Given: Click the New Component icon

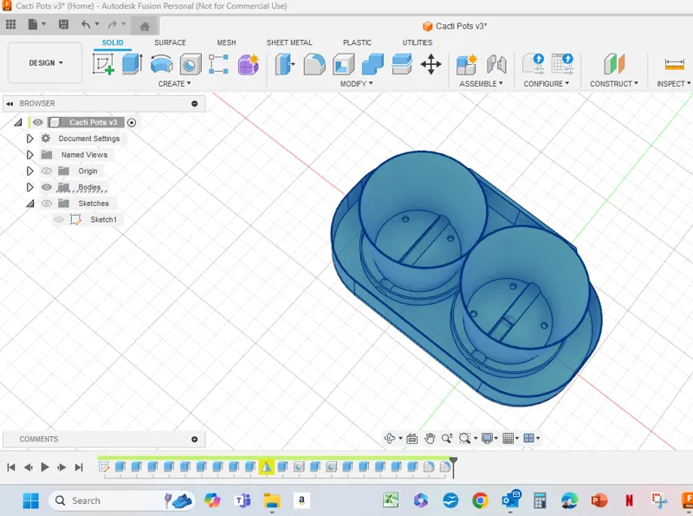Looking at the screenshot, I should click(467, 64).
